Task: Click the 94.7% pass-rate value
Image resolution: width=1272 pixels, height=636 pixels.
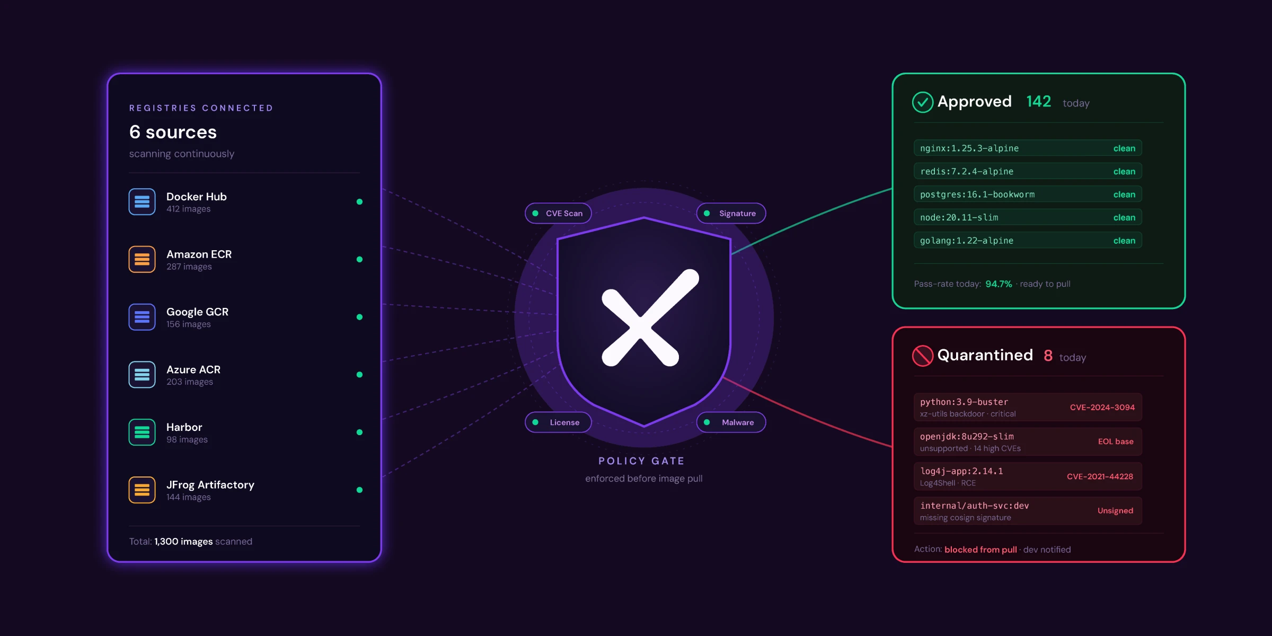Action: (999, 284)
